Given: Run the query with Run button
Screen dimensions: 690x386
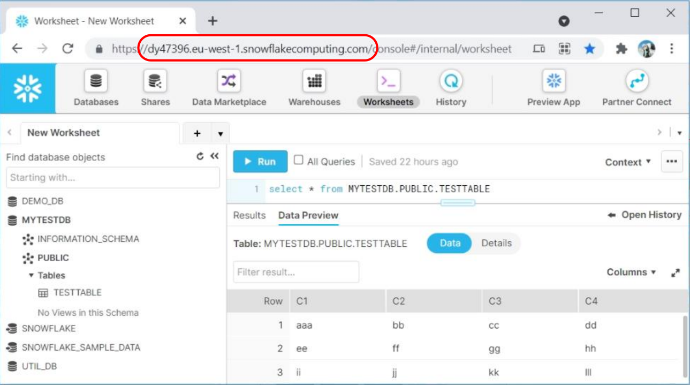Looking at the screenshot, I should [260, 162].
